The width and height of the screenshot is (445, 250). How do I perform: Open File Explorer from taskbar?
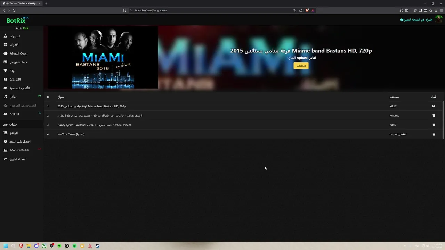(29, 246)
